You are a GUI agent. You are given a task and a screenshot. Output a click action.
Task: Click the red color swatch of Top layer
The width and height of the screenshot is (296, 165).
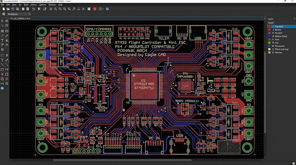tap(269, 26)
